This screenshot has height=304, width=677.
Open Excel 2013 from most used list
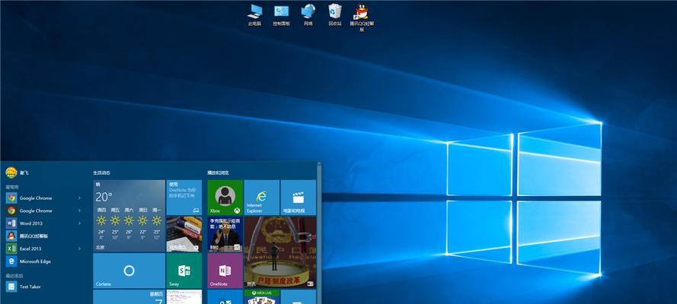[x=43, y=249]
